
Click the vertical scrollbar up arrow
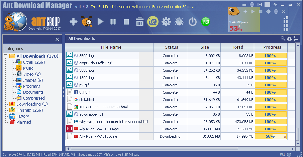point(298,45)
